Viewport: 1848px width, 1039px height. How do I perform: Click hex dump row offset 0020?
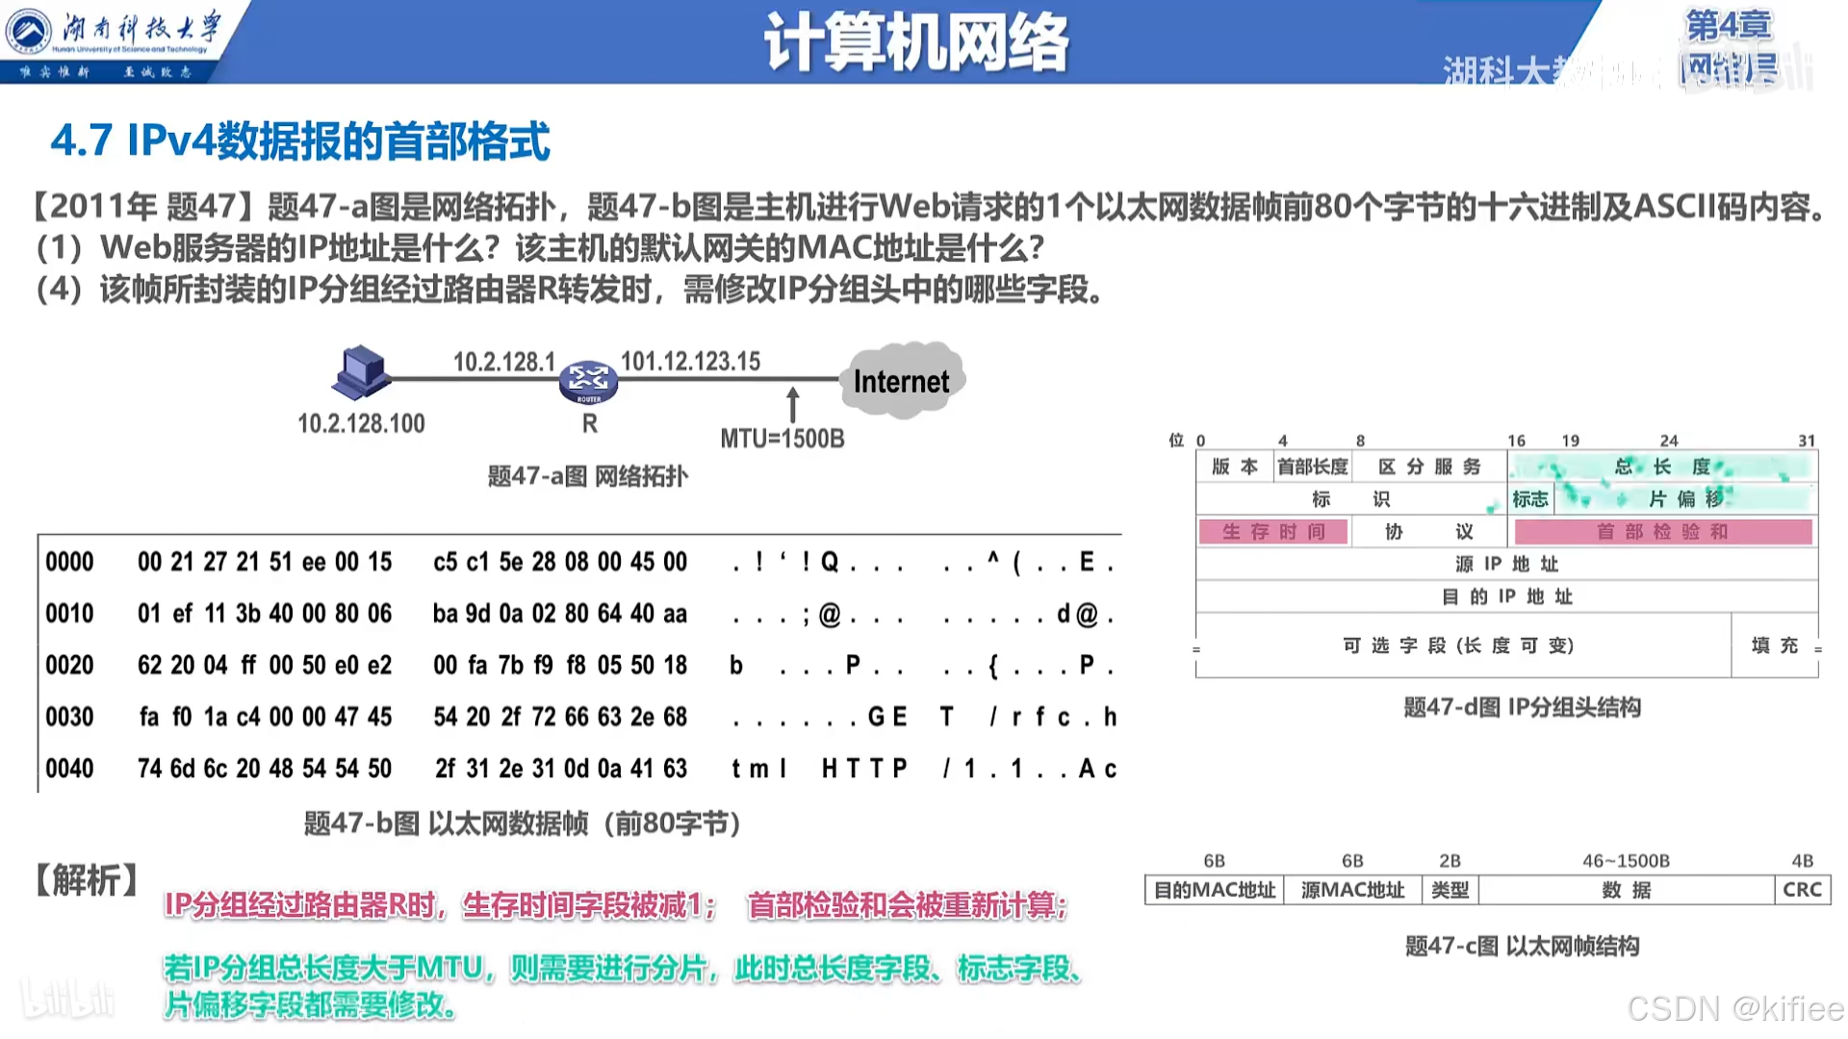[x=69, y=666]
